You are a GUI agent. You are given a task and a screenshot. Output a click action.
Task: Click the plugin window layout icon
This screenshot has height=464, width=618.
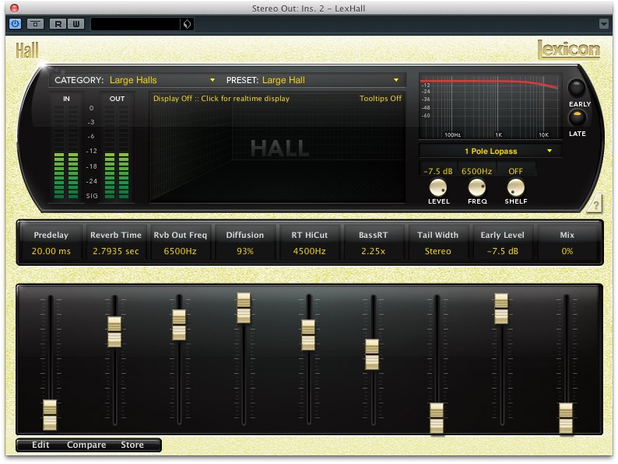click(35, 24)
